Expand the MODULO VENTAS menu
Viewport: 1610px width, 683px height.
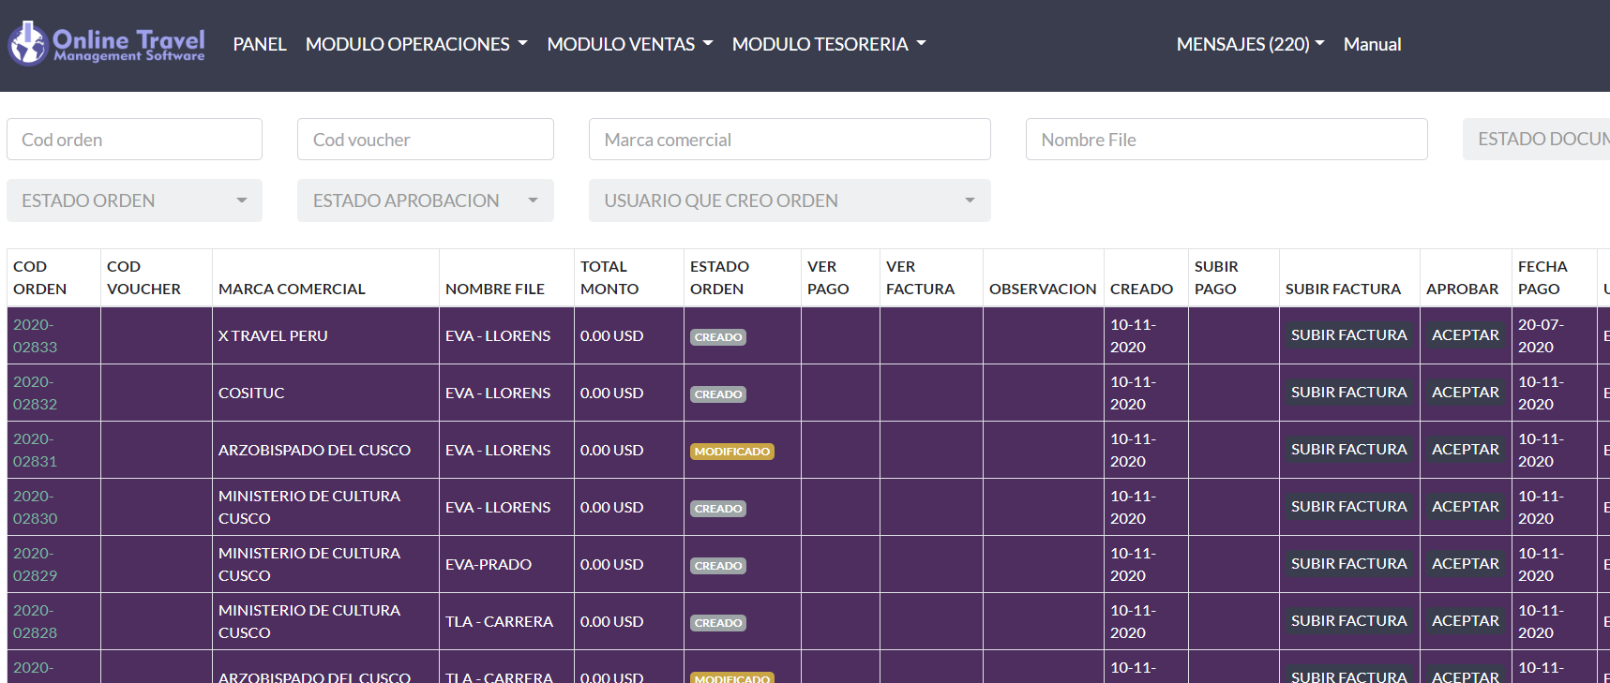(629, 44)
